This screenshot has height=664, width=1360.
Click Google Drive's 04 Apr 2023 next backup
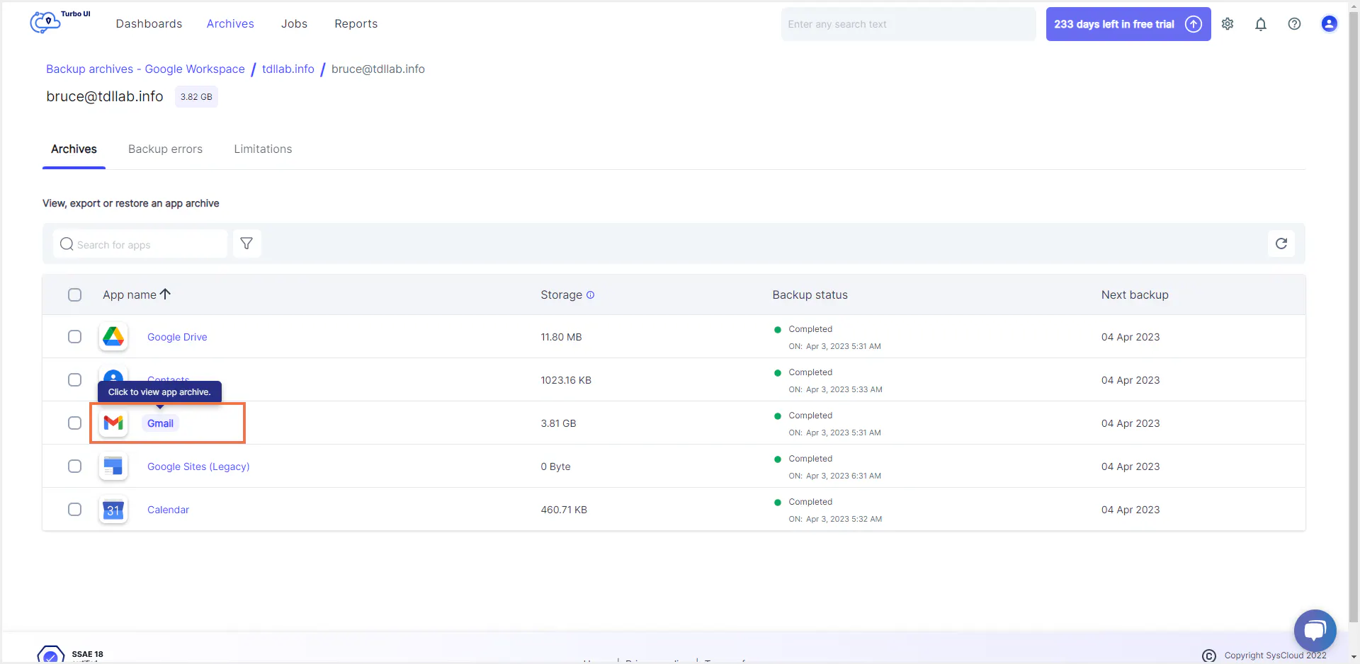pos(1130,337)
